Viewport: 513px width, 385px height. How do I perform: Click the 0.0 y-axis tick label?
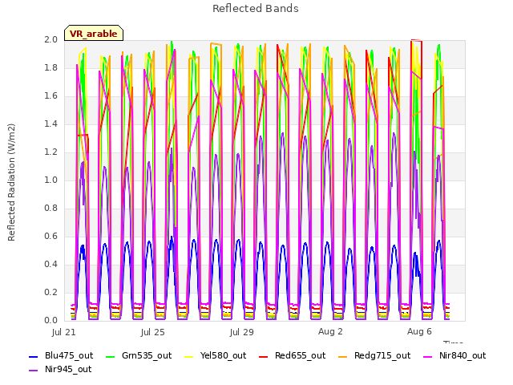(50, 321)
